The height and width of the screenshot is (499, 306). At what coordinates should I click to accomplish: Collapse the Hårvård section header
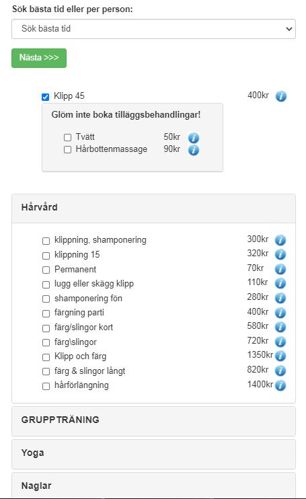click(153, 208)
